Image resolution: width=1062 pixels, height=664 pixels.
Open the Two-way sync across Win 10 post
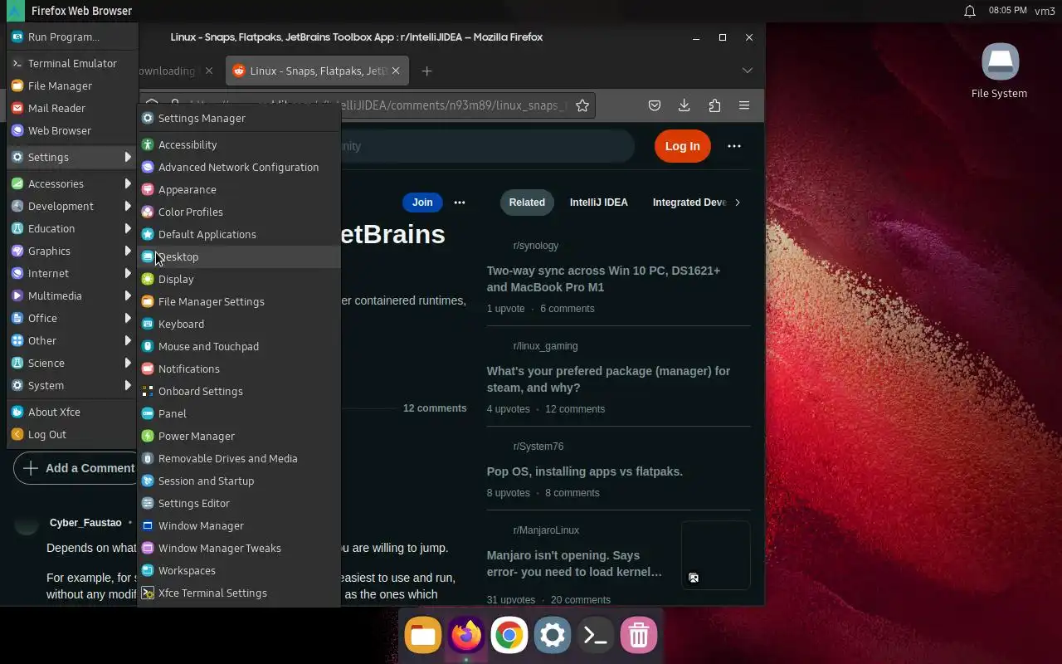point(603,279)
